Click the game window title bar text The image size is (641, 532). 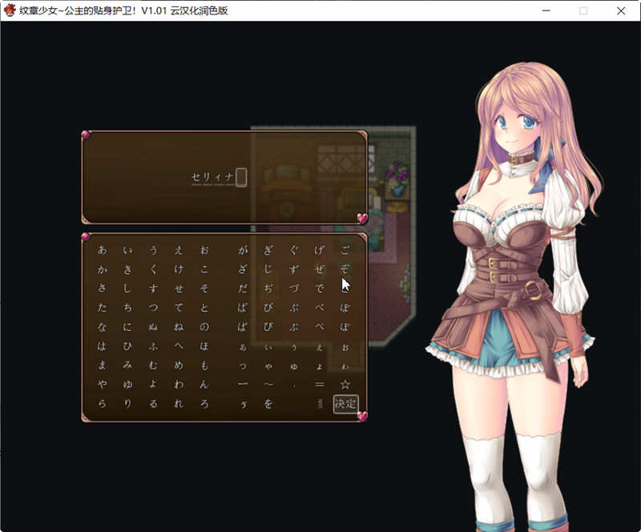tap(120, 11)
